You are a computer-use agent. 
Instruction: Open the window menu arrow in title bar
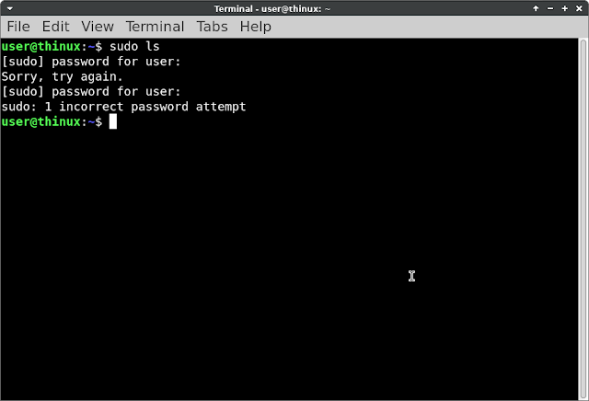10,8
